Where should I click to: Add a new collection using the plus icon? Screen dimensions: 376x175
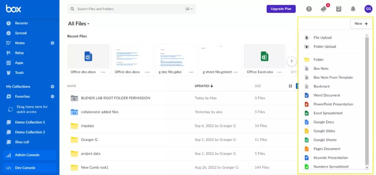(x=53, y=87)
